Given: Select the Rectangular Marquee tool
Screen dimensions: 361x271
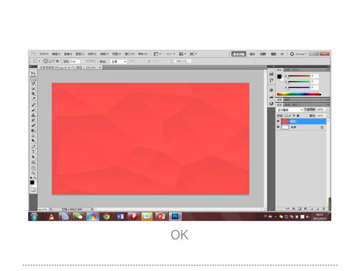Looking at the screenshot, I should click(33, 78).
